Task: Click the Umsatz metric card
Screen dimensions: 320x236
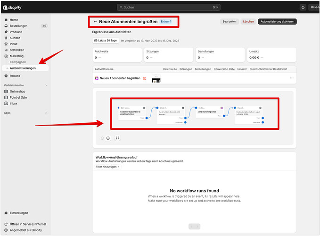Action: 271,55
